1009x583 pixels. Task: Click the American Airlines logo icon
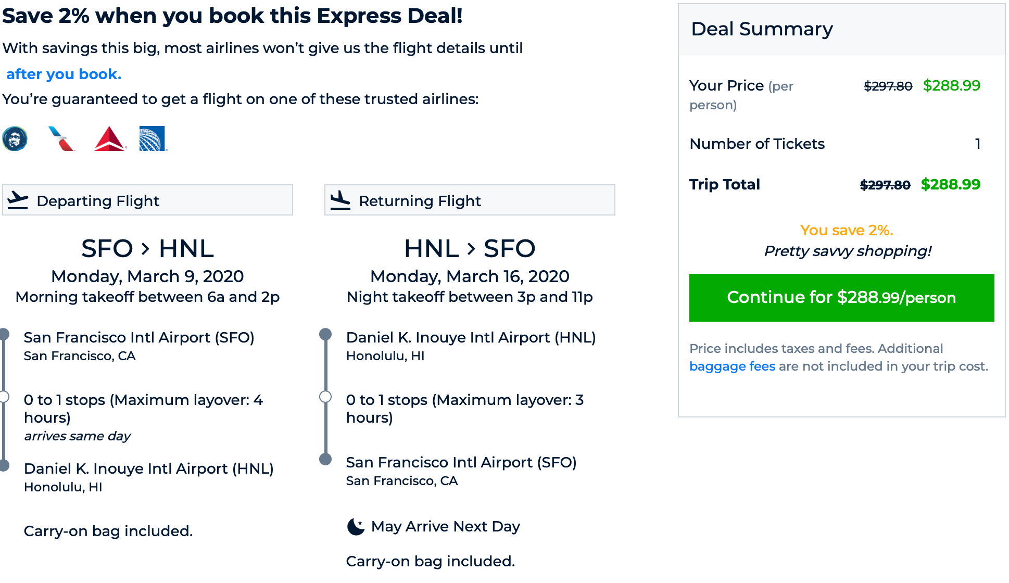click(62, 139)
